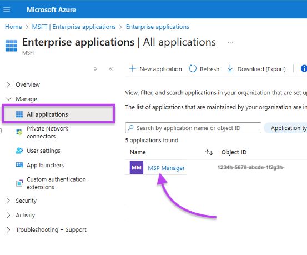Click the sidebar up-down sort control
The height and width of the screenshot is (255, 307).
[95, 69]
